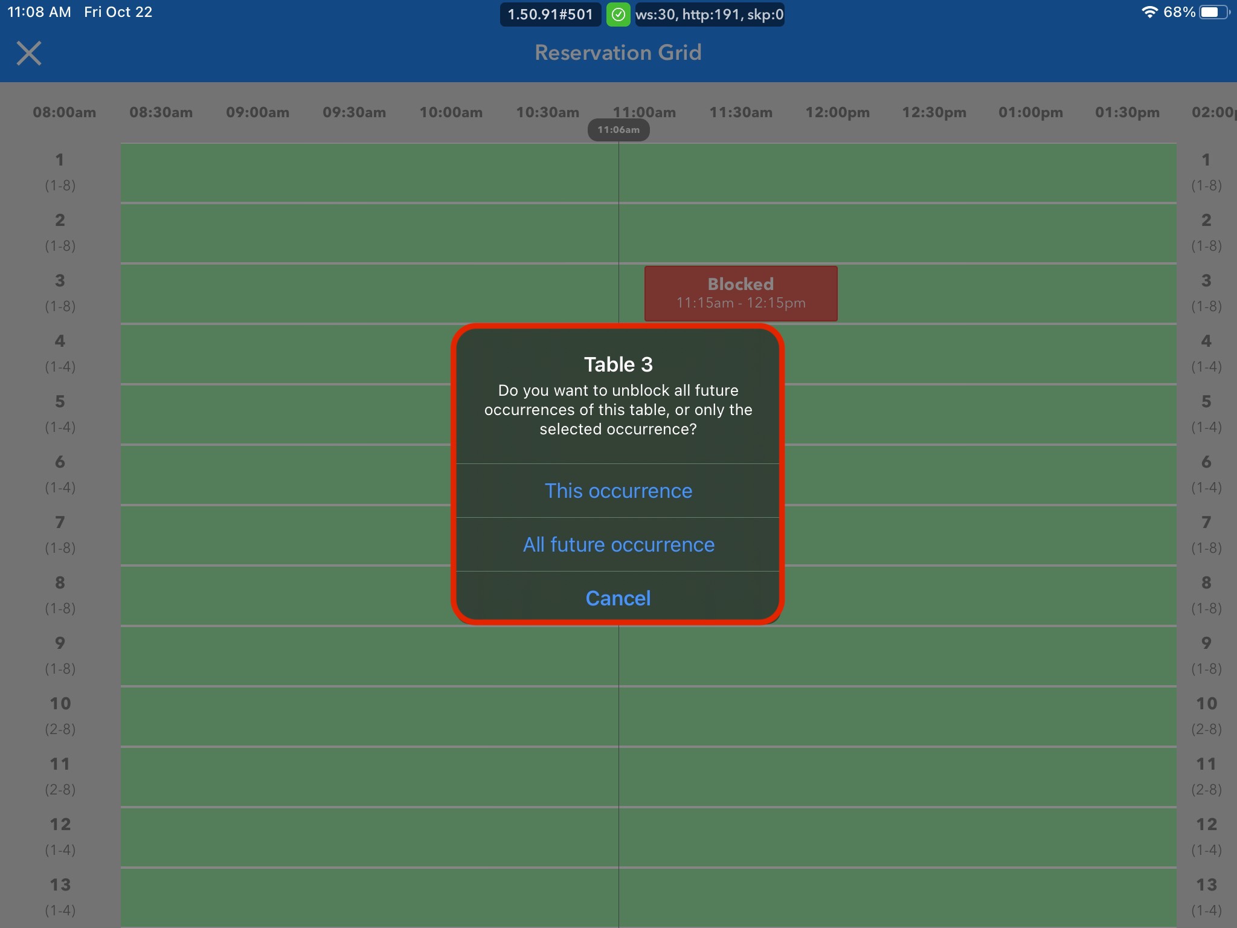This screenshot has width=1237, height=928.
Task: Tap the 11:06am current time marker
Action: [x=618, y=130]
